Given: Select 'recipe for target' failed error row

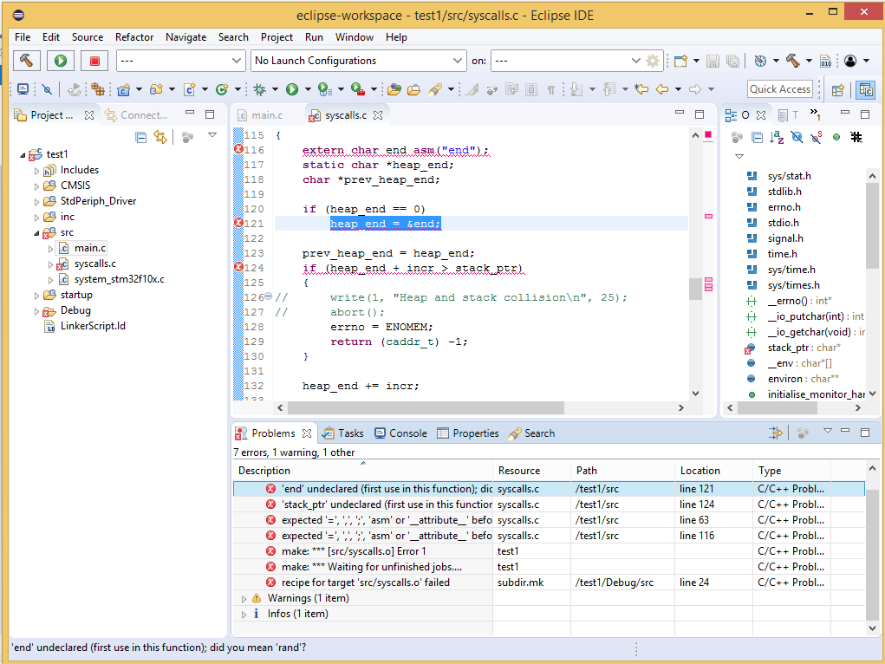Looking at the screenshot, I should click(549, 583).
